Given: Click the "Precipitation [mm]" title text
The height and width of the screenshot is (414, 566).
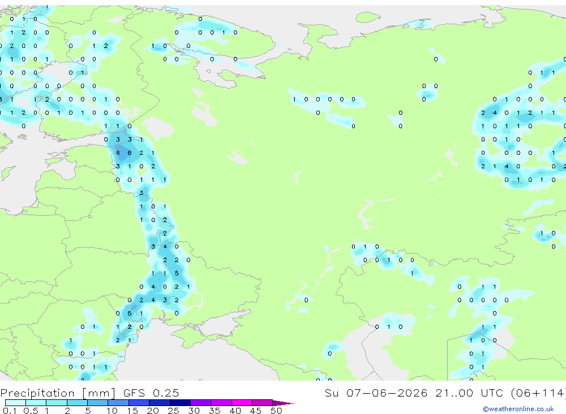Looking at the screenshot, I should coord(58,393).
